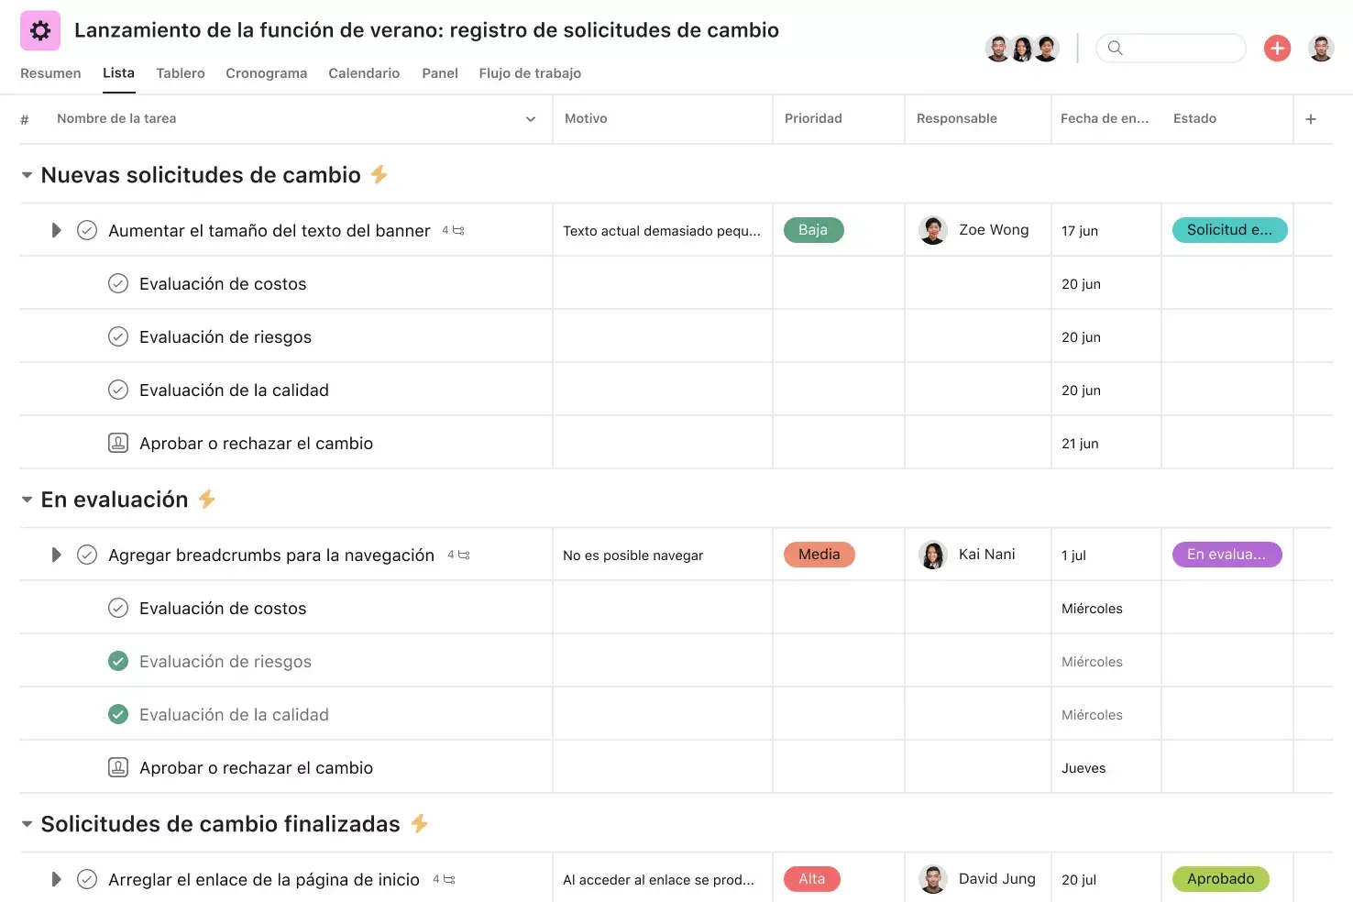Click the Fecha de en... column header
The image size is (1353, 902).
point(1105,119)
